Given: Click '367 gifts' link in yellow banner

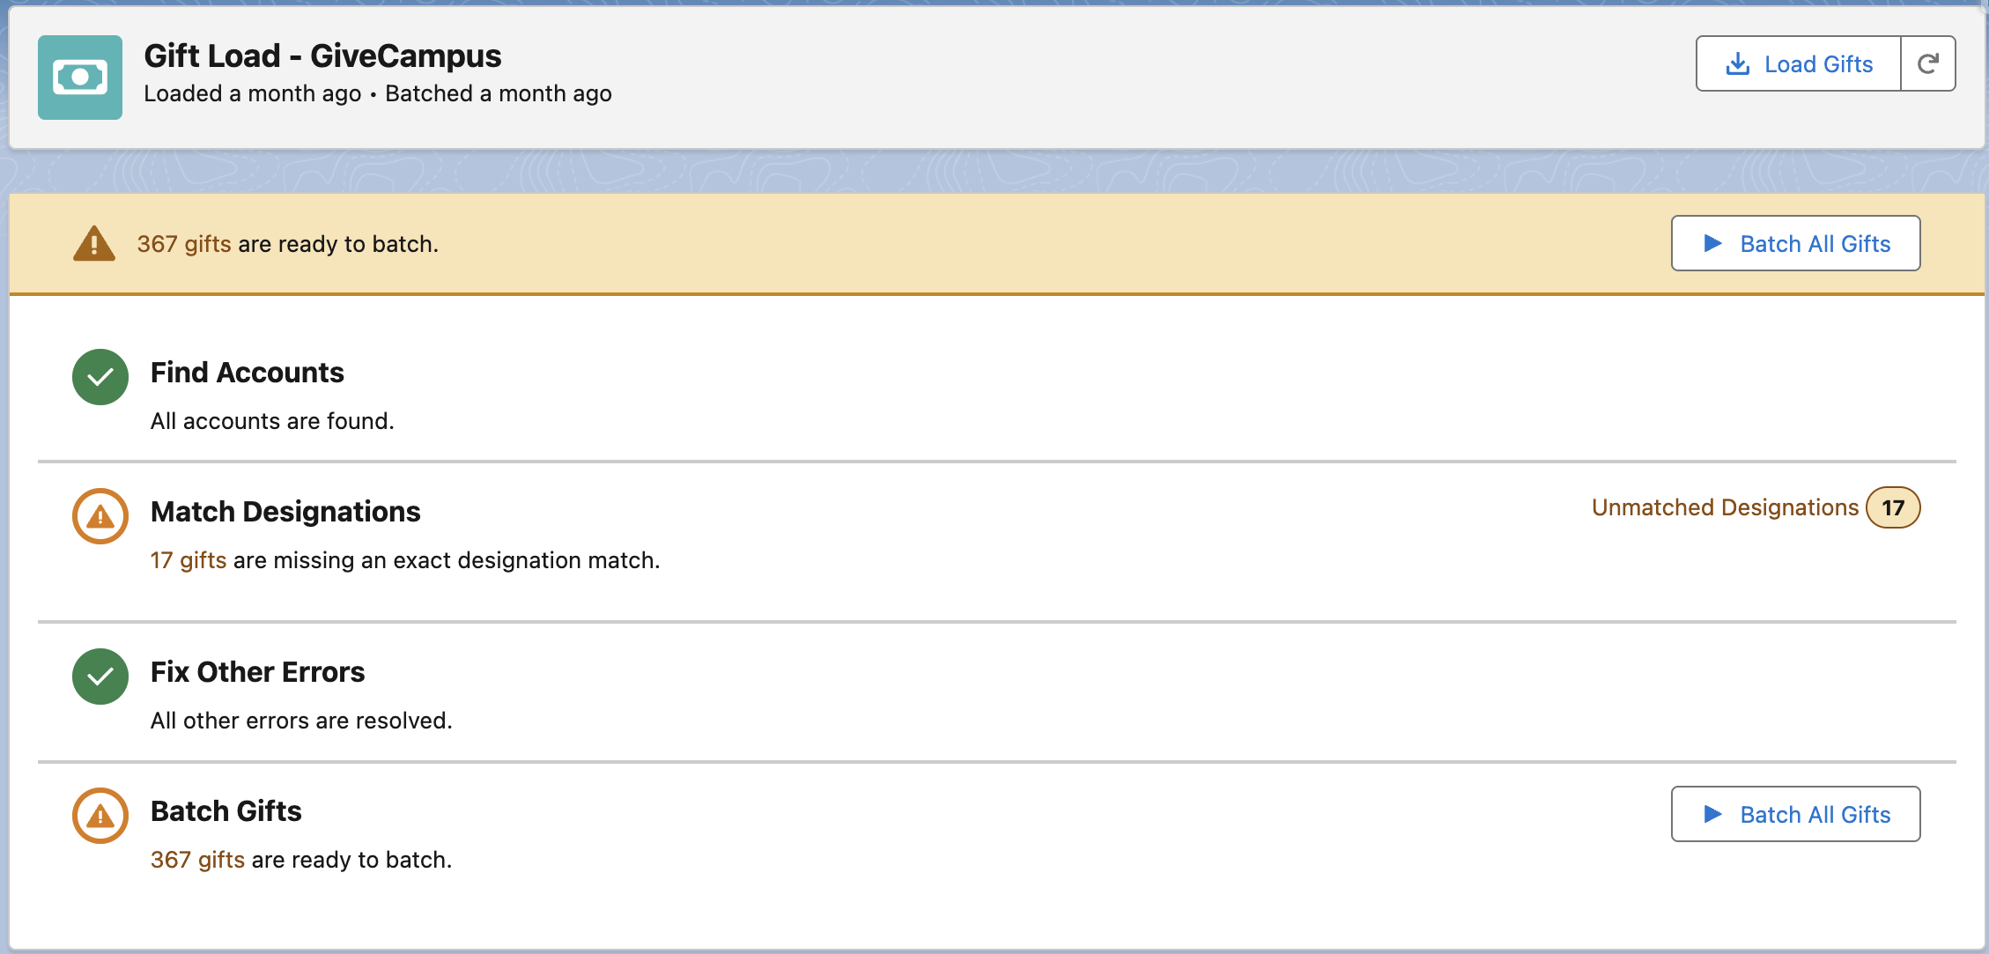Looking at the screenshot, I should click(184, 244).
